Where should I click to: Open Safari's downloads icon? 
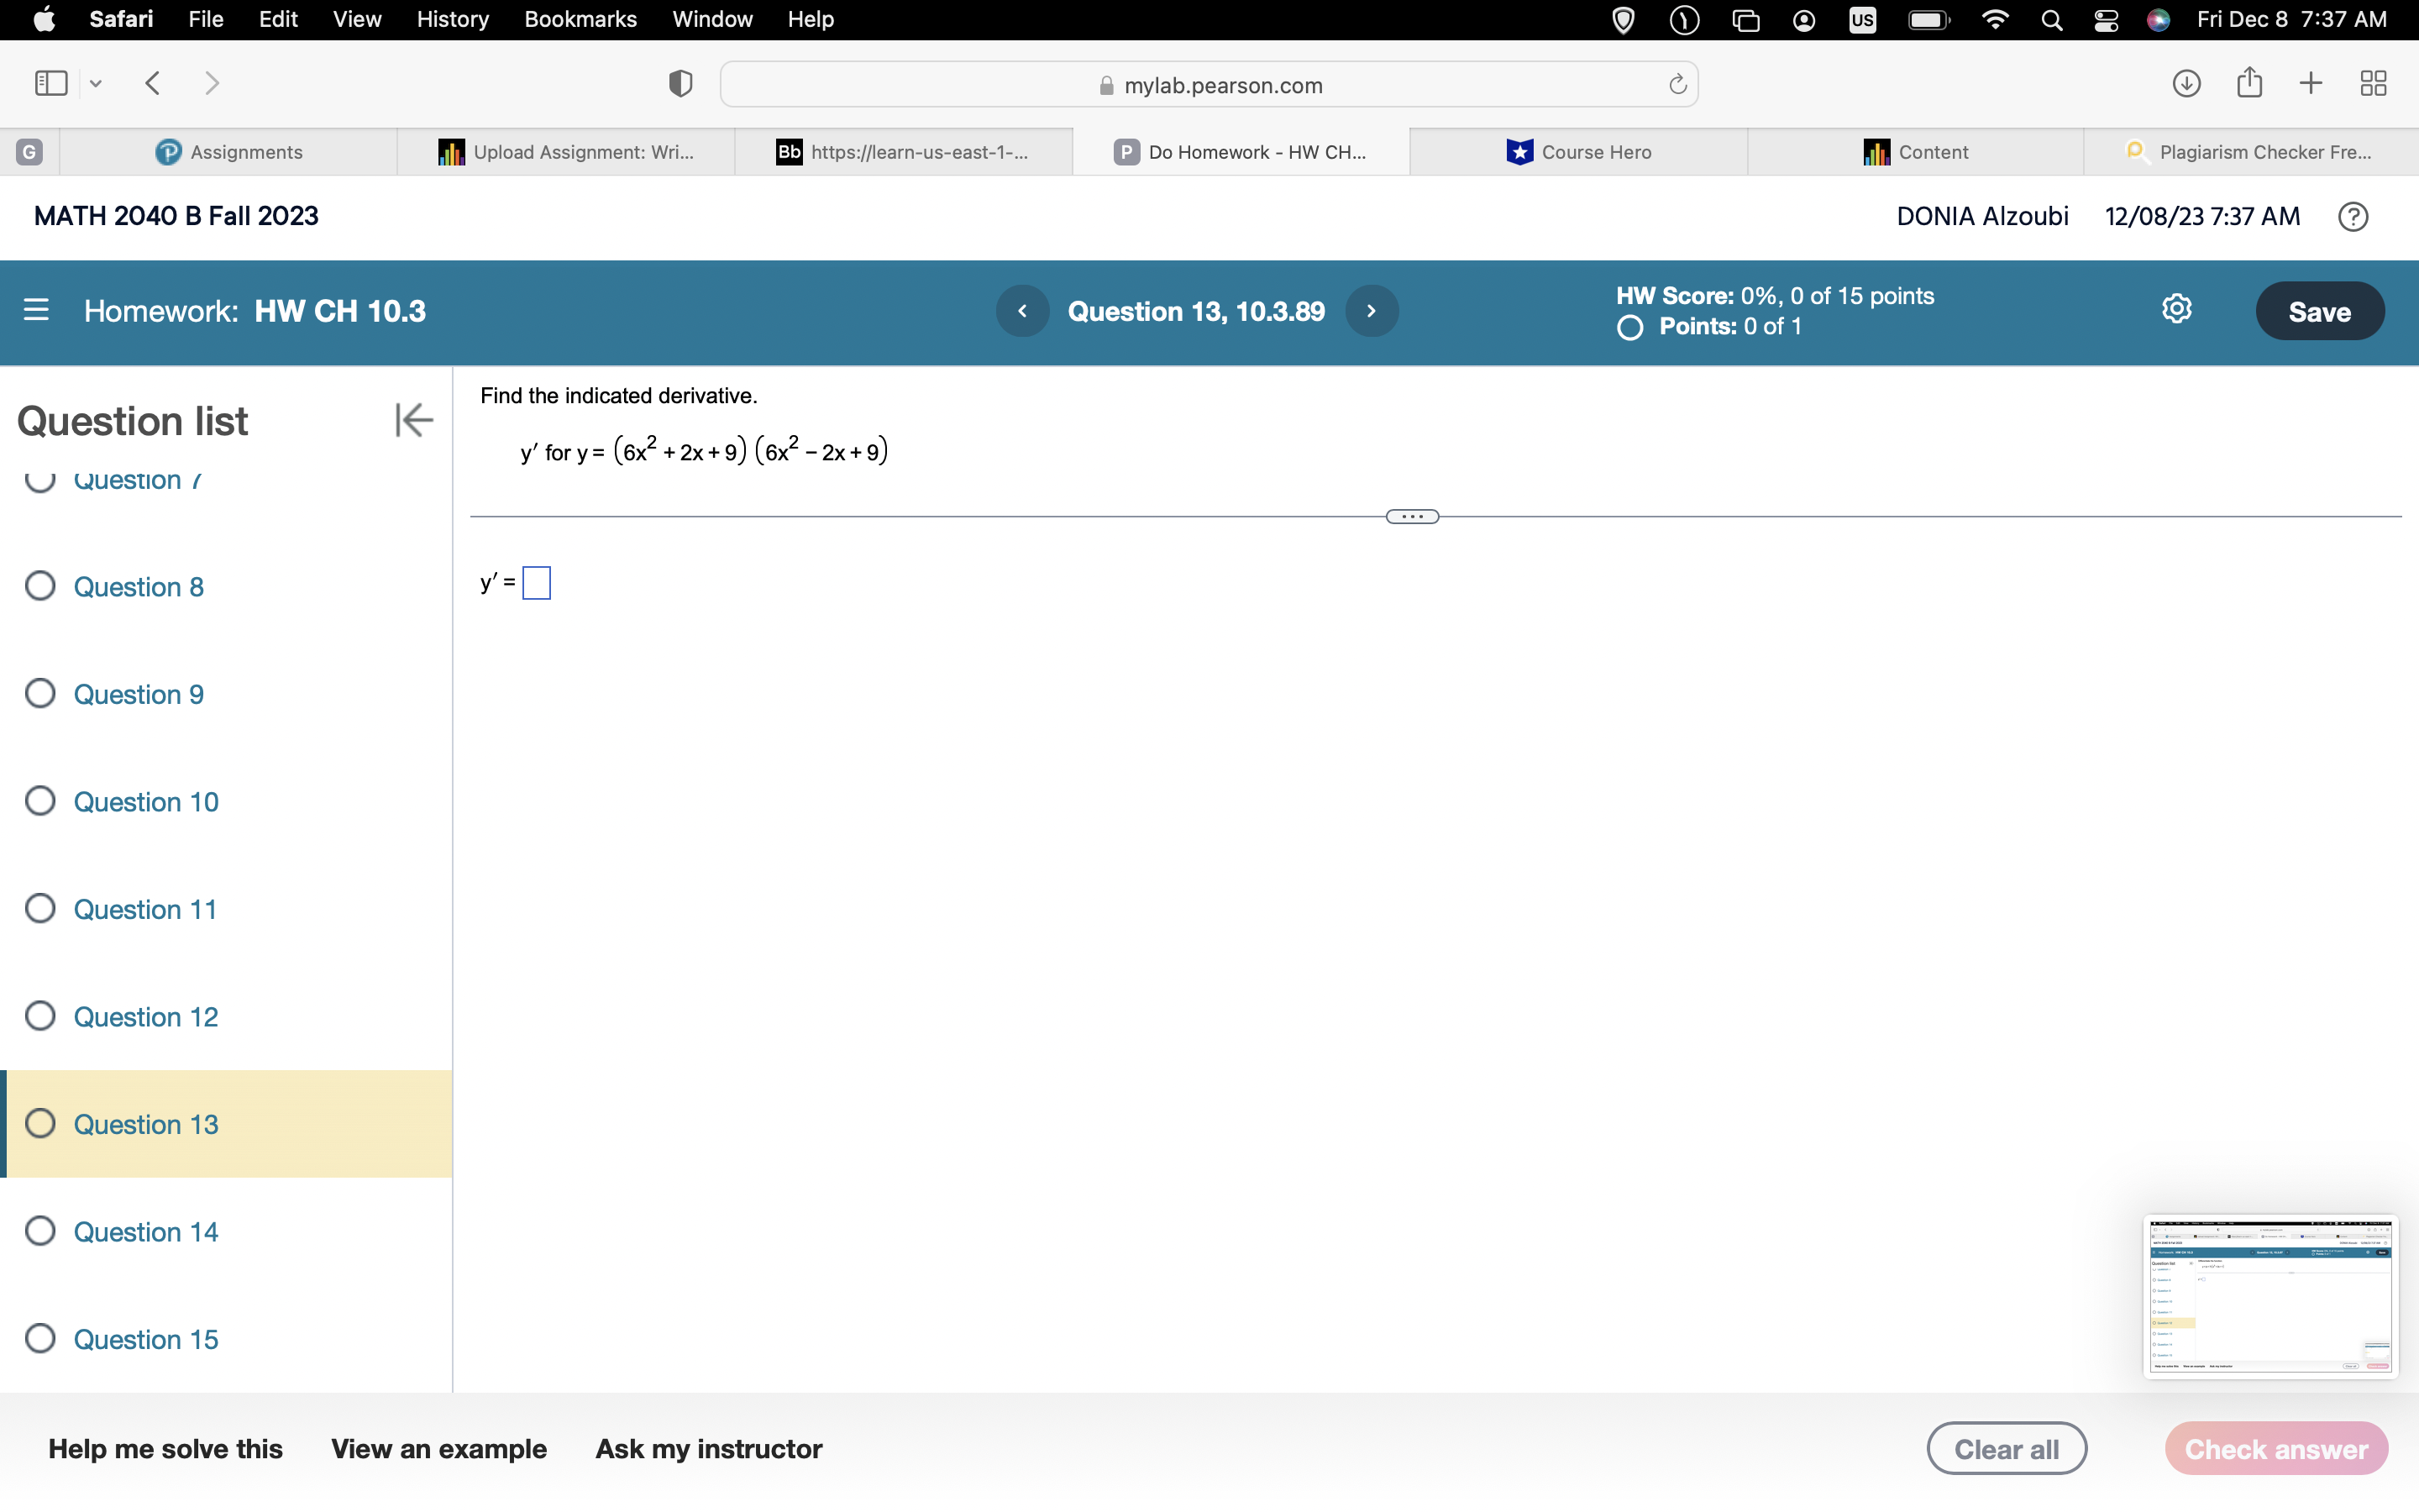click(2186, 83)
